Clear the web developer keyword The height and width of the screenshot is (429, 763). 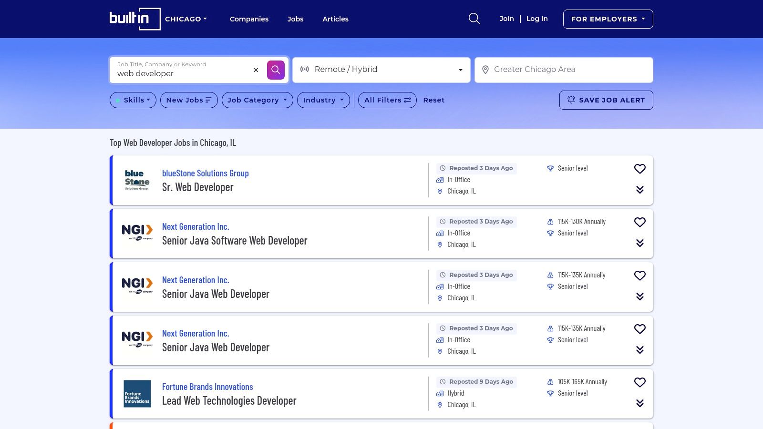[x=256, y=70]
